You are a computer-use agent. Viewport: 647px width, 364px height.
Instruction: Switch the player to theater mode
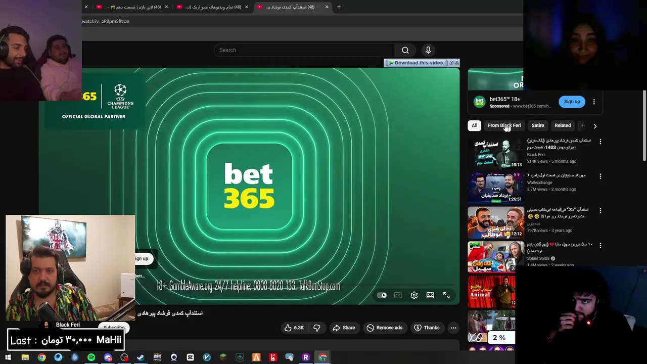click(x=430, y=295)
